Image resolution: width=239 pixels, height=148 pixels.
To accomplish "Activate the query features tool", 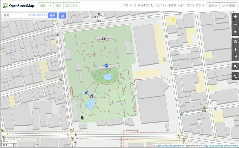I will coord(235,76).
